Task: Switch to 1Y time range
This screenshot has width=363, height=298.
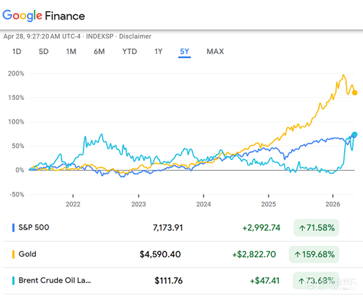Action: point(159,52)
